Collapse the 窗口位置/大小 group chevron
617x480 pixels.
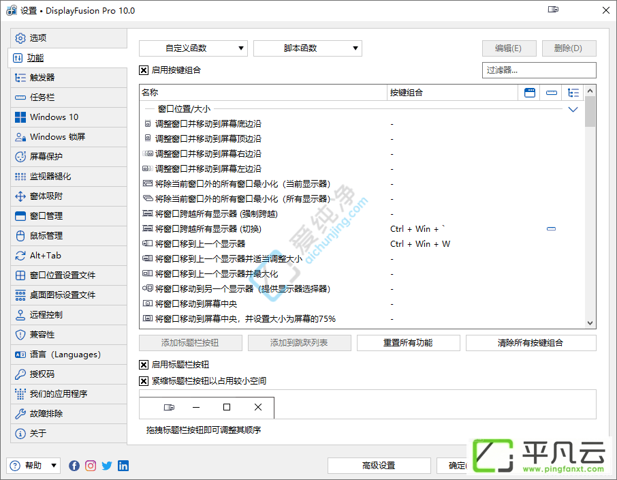[x=573, y=109]
